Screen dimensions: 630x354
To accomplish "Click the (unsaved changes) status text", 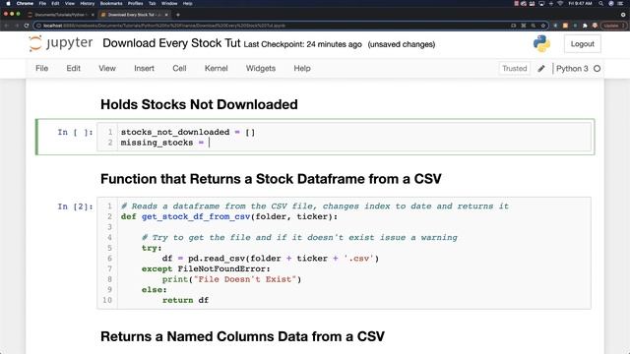I will pos(402,44).
